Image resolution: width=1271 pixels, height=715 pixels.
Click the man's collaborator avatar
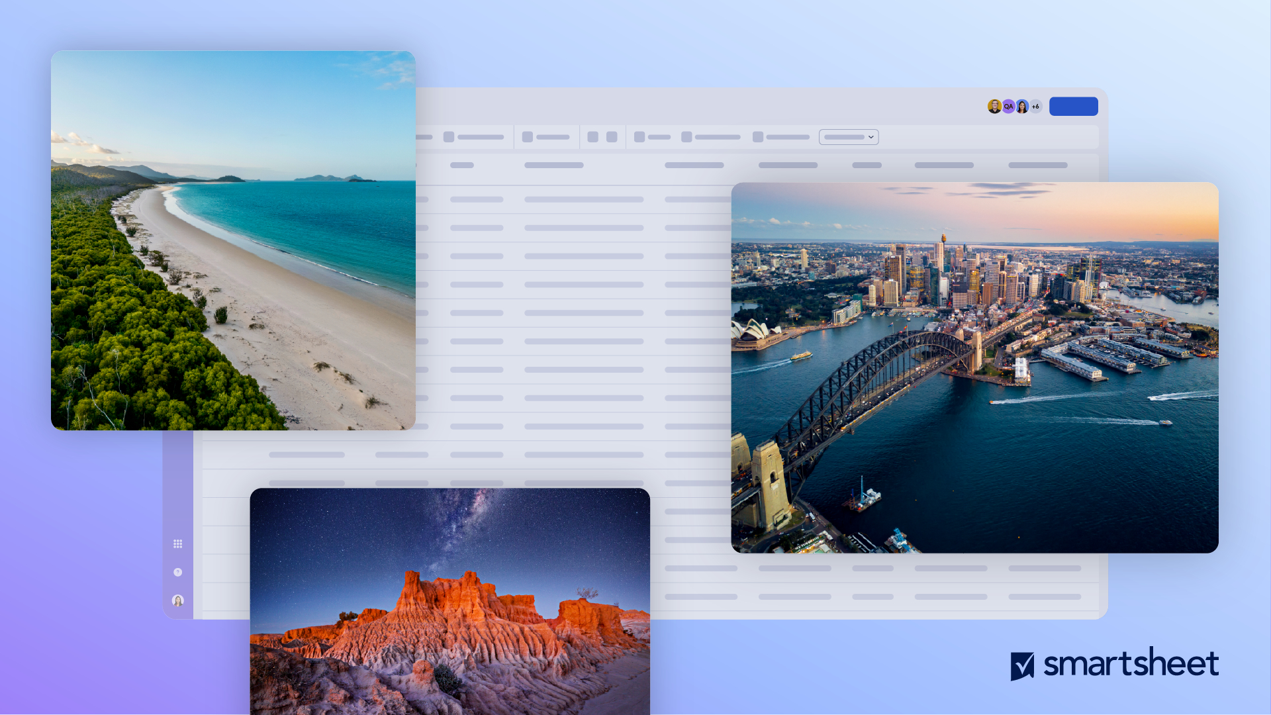click(994, 107)
